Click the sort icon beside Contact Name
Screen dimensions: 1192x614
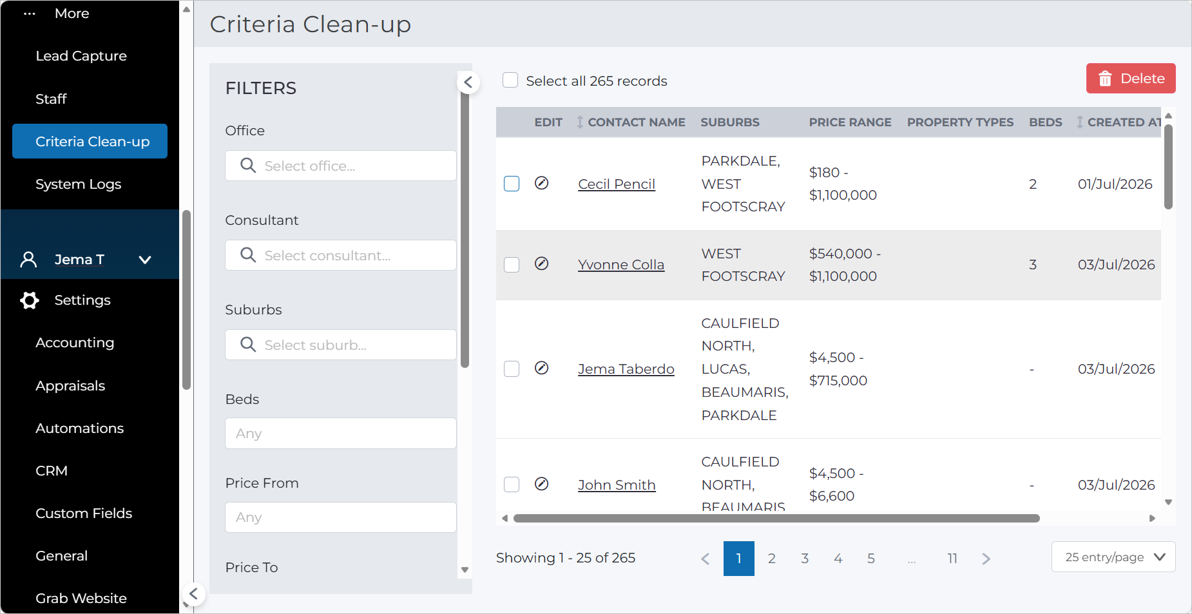click(580, 122)
